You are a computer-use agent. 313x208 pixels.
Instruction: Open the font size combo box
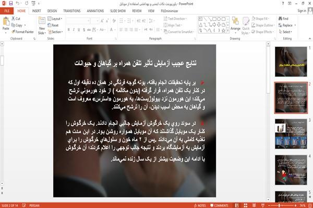pyautogui.click(x=94, y=21)
